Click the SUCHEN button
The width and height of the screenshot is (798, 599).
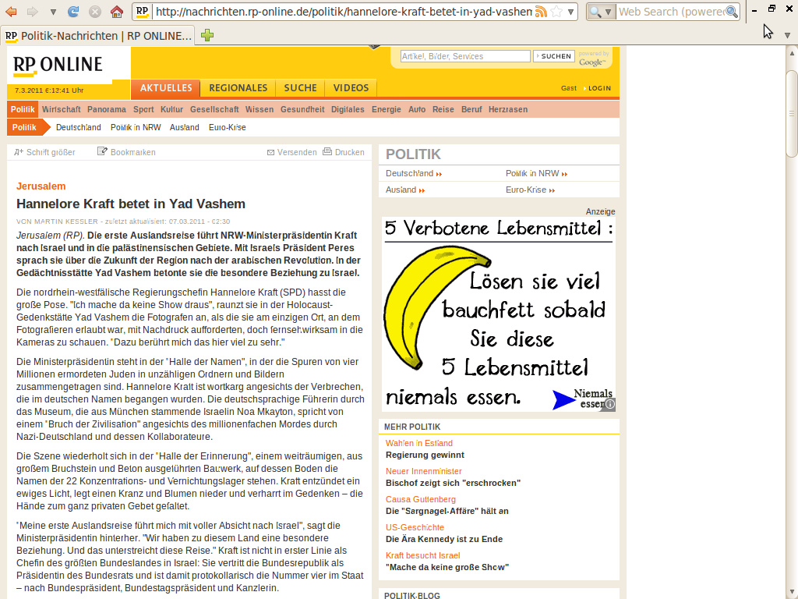coord(554,56)
